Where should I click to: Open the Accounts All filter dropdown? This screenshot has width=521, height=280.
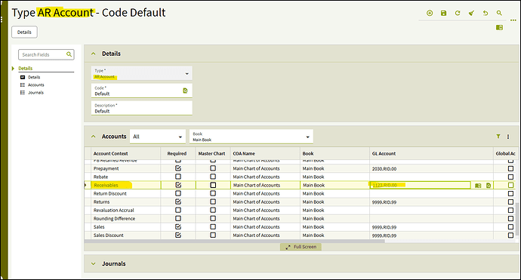[157, 137]
